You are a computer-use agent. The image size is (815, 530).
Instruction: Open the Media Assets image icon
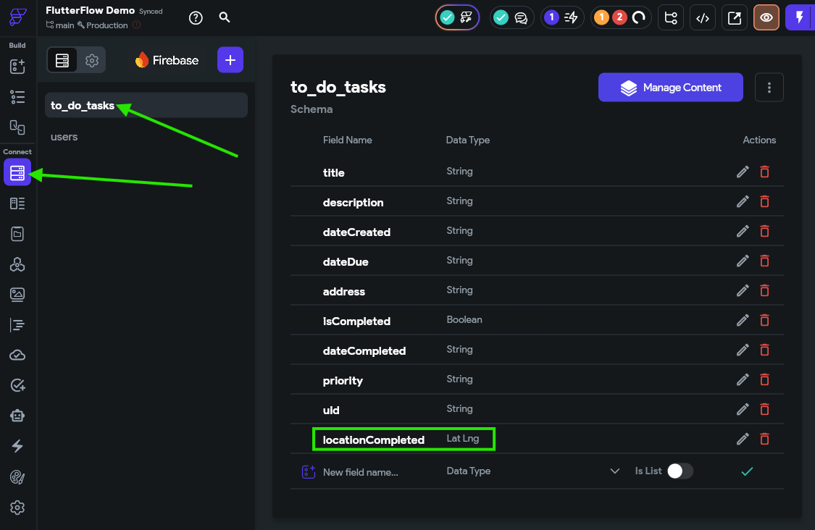point(17,295)
